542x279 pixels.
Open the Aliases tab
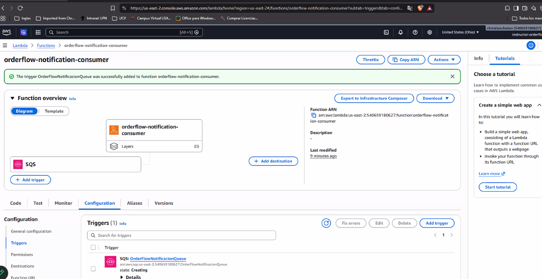click(x=134, y=203)
